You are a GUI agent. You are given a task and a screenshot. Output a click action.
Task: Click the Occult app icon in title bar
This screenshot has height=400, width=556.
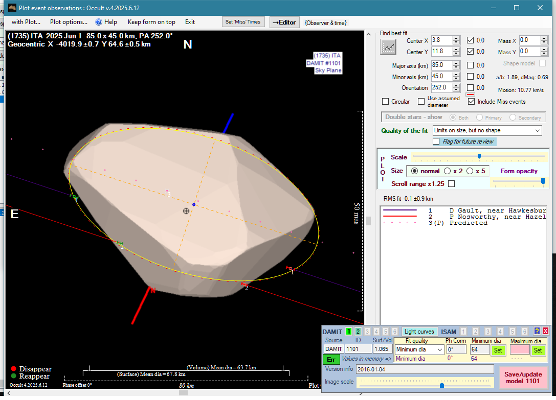(12, 8)
